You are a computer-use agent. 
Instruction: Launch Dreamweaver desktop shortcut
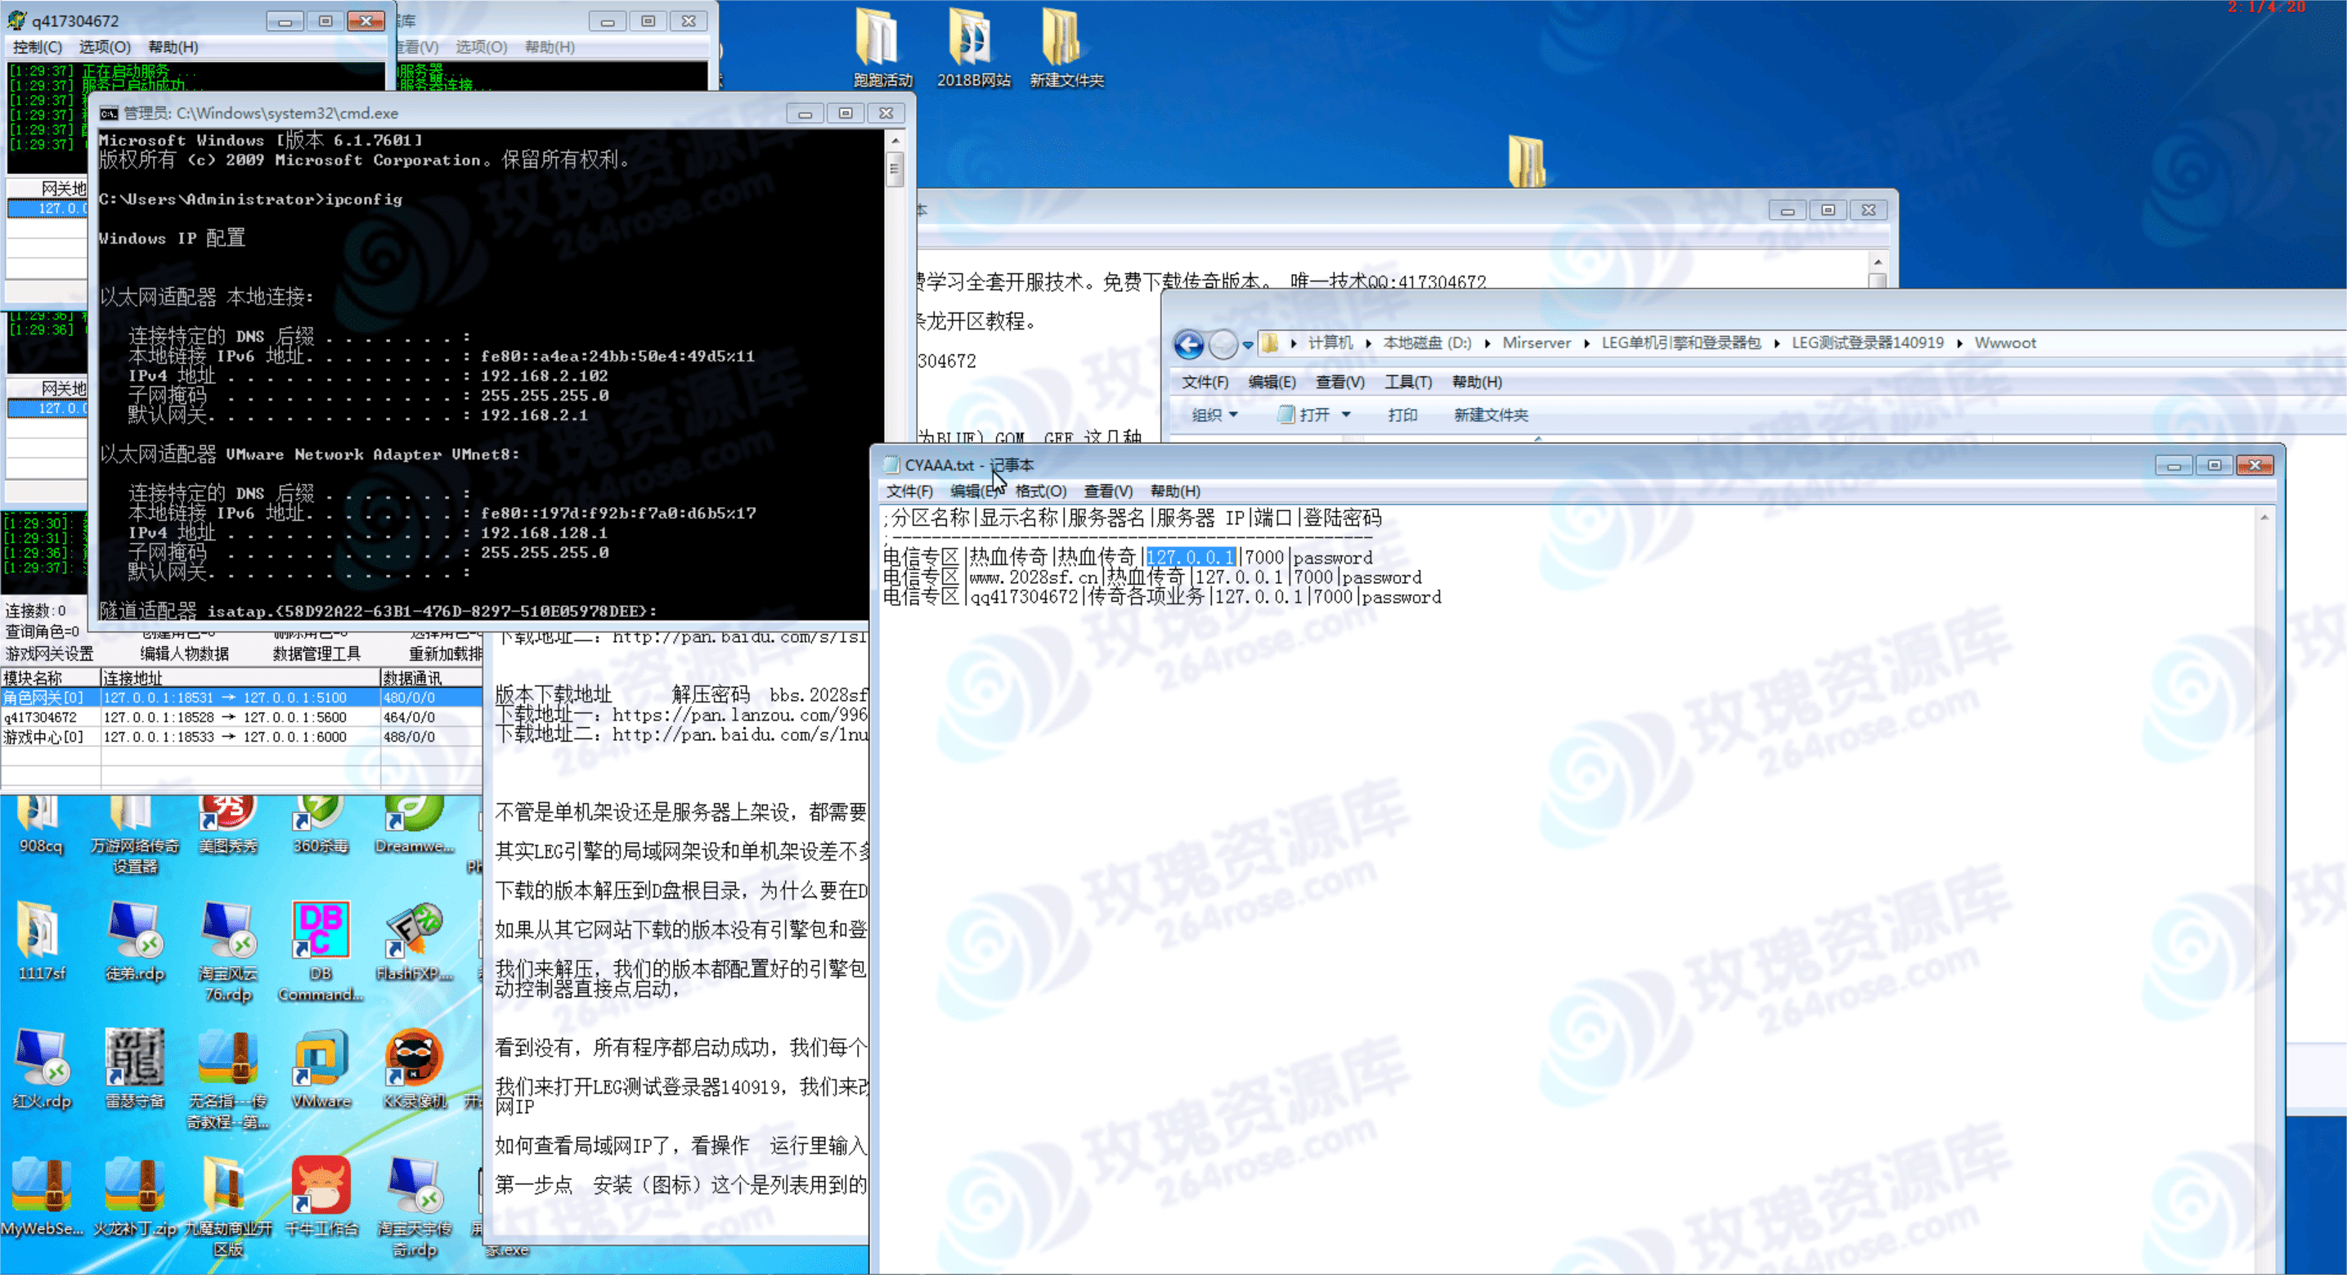click(x=415, y=825)
